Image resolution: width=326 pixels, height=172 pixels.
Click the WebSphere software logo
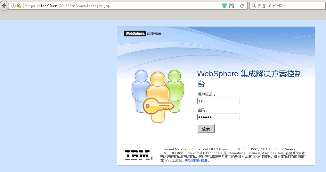pos(143,34)
